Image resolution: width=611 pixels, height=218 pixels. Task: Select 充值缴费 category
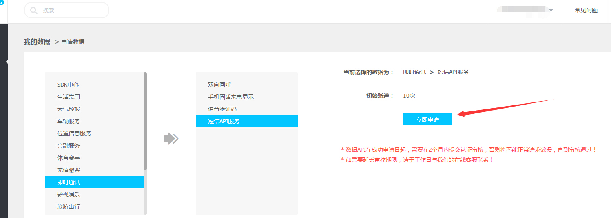69,170
